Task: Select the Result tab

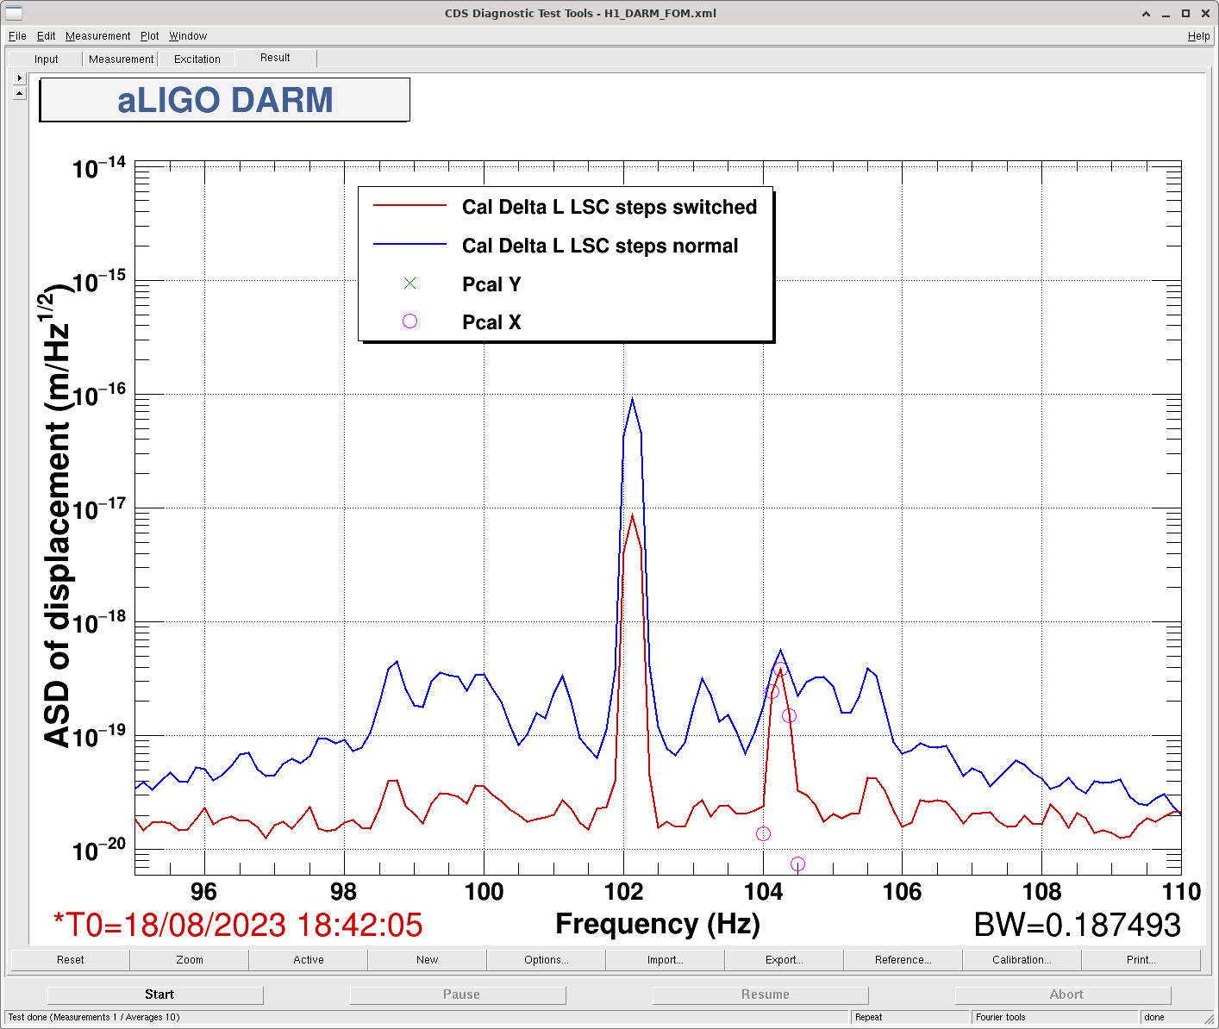Action: pyautogui.click(x=275, y=58)
